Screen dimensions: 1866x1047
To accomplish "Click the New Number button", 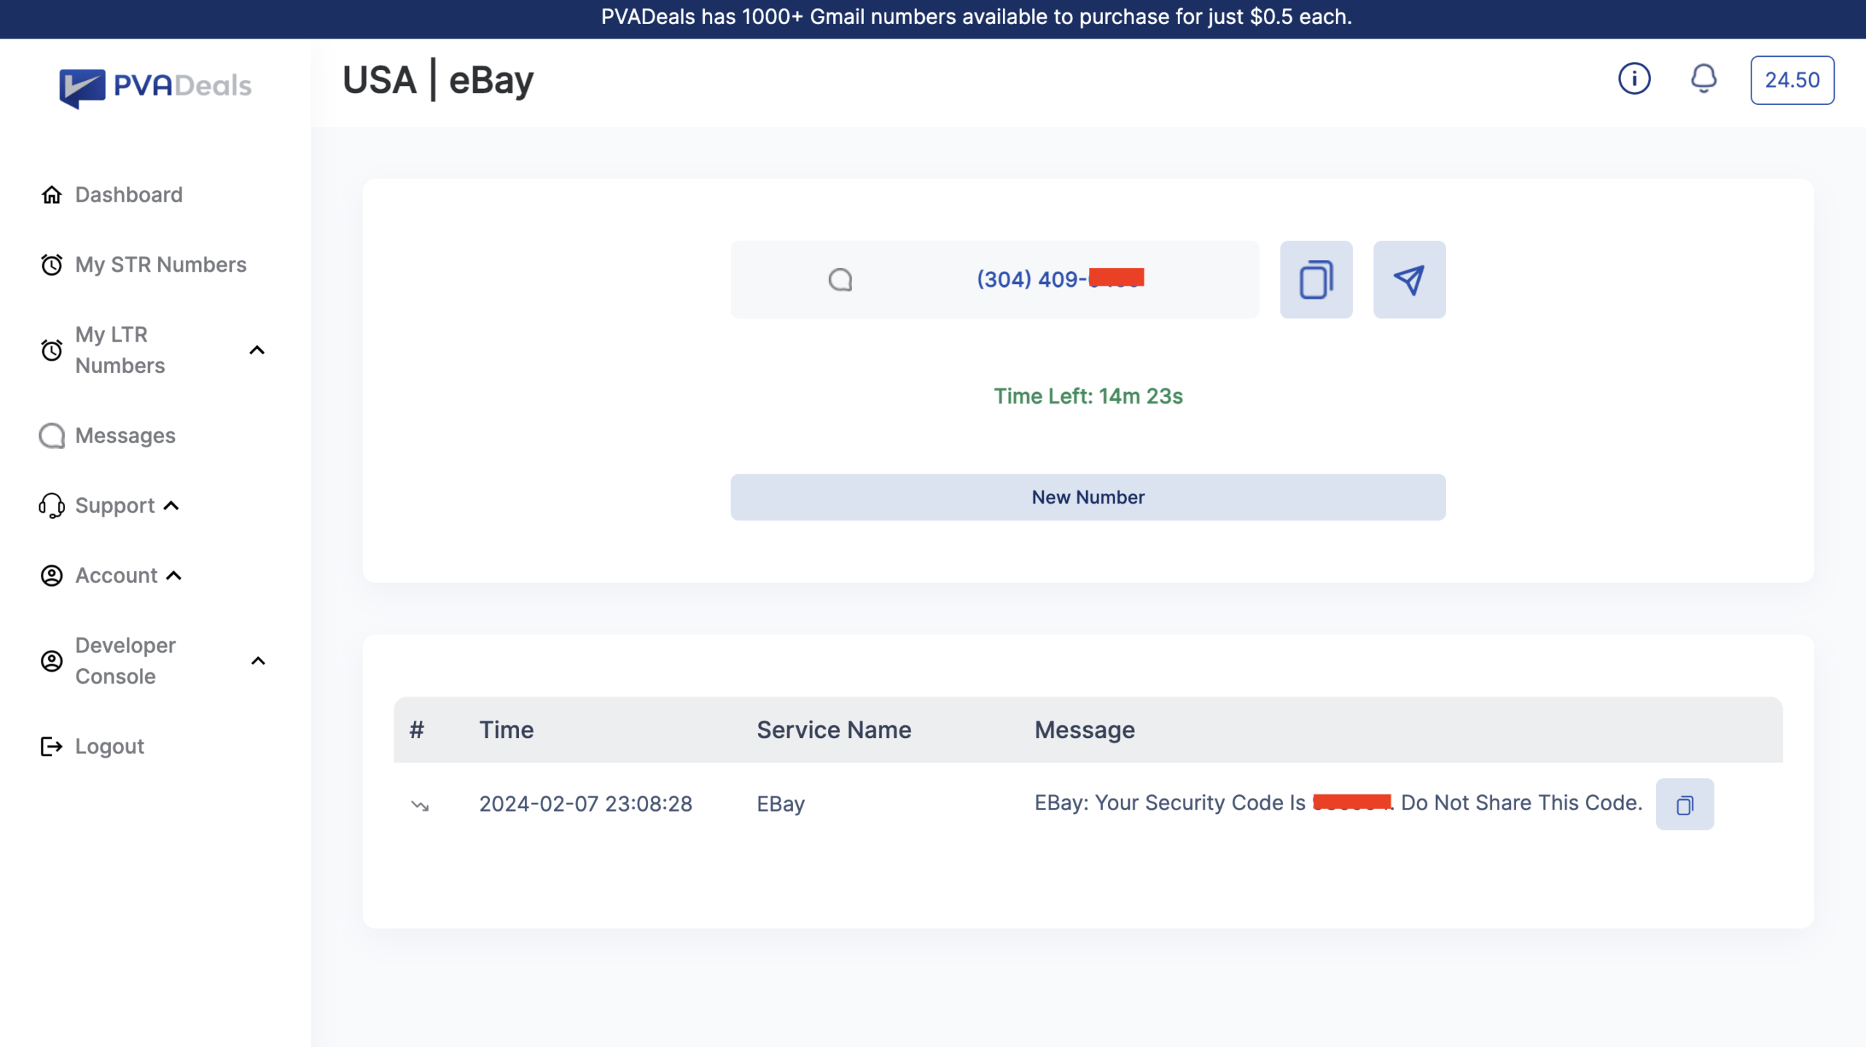I will [x=1088, y=498].
